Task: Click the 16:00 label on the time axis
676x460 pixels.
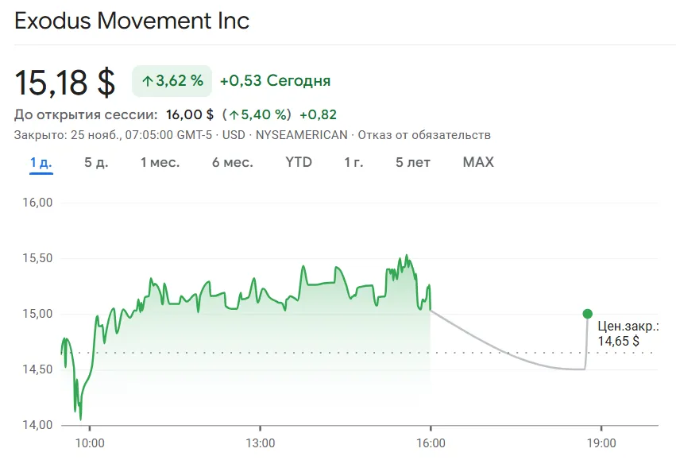Action: point(430,442)
